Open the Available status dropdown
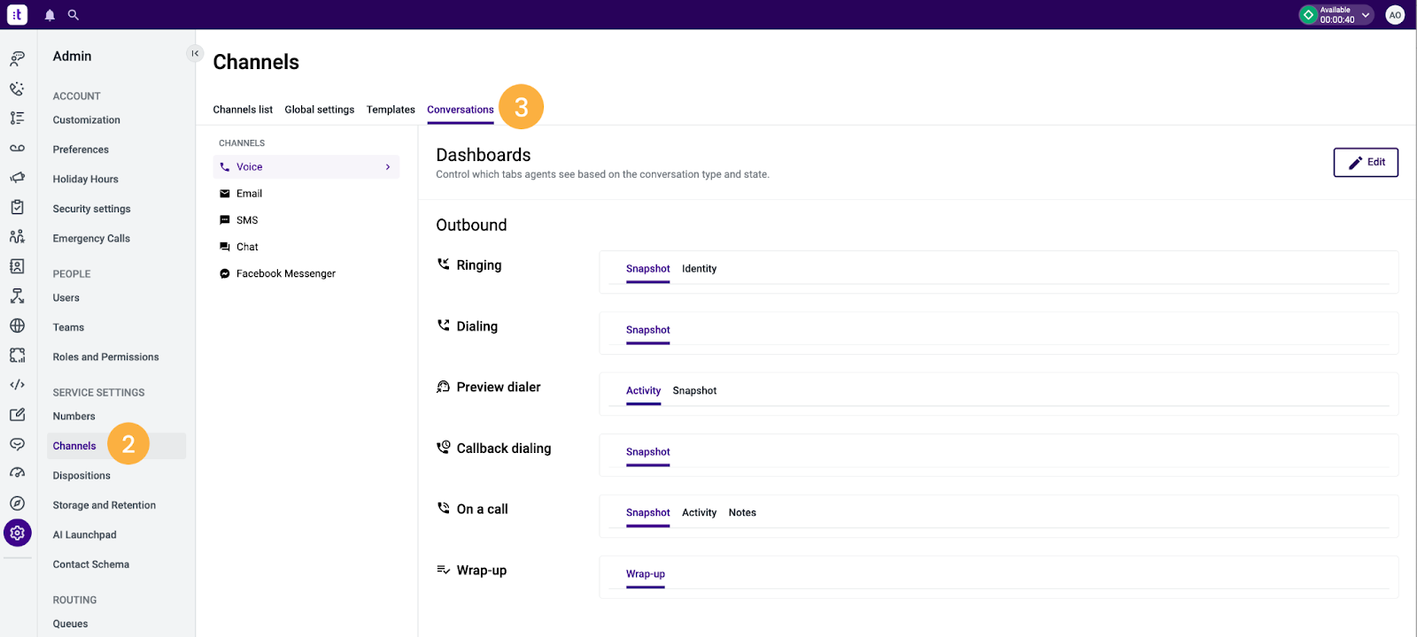This screenshot has width=1417, height=637. click(1336, 15)
